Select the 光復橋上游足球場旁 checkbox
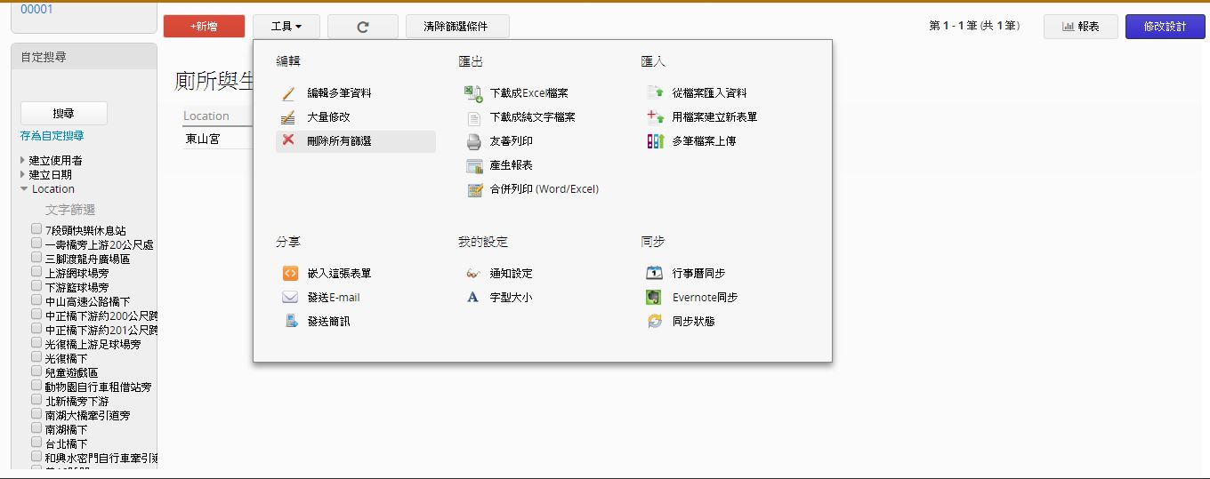Viewport: 1210px width, 479px height. coord(36,343)
